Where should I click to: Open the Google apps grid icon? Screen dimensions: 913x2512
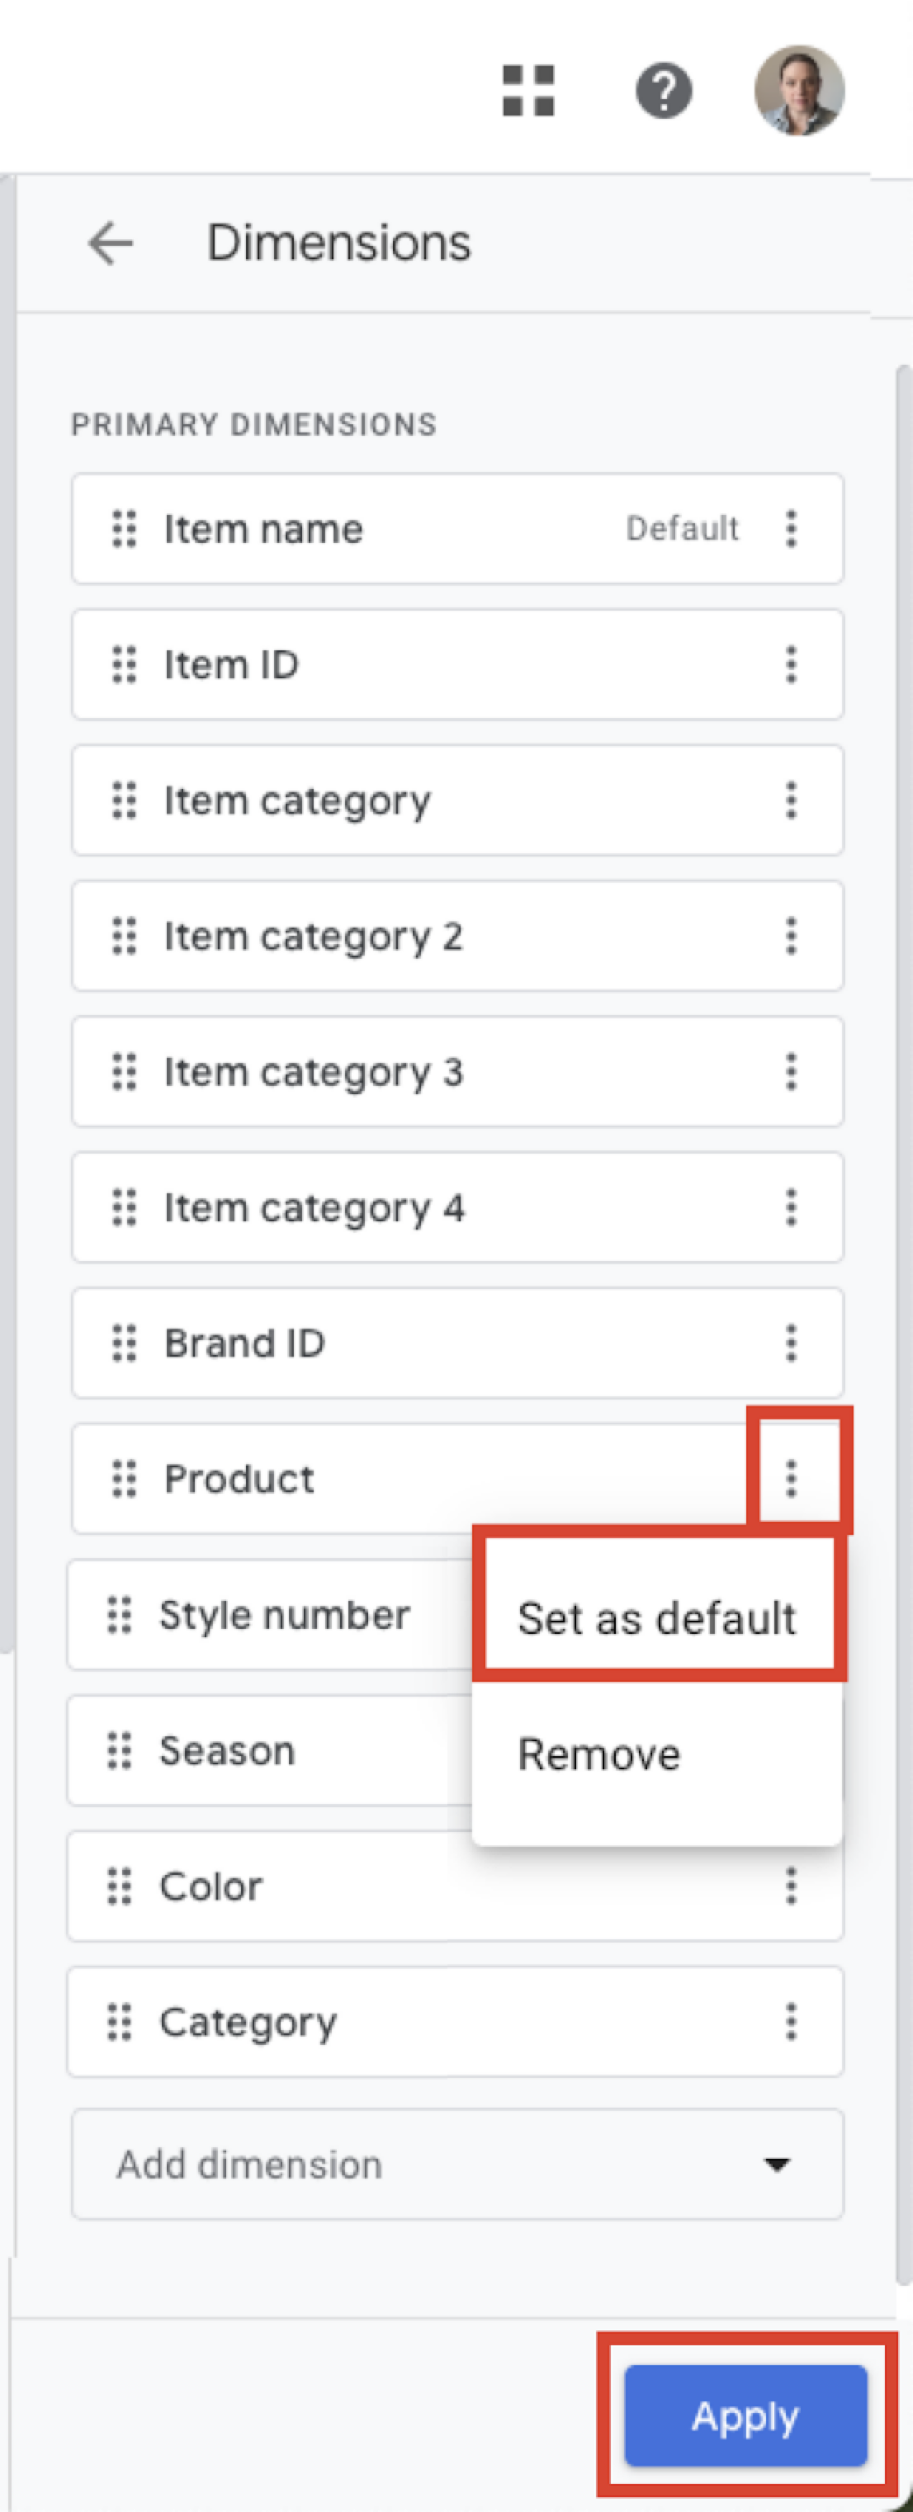point(527,91)
